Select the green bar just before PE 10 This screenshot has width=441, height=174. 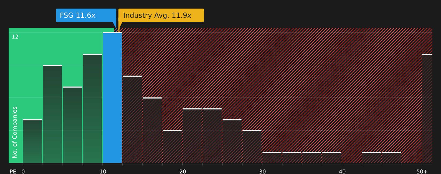[x=93, y=108]
